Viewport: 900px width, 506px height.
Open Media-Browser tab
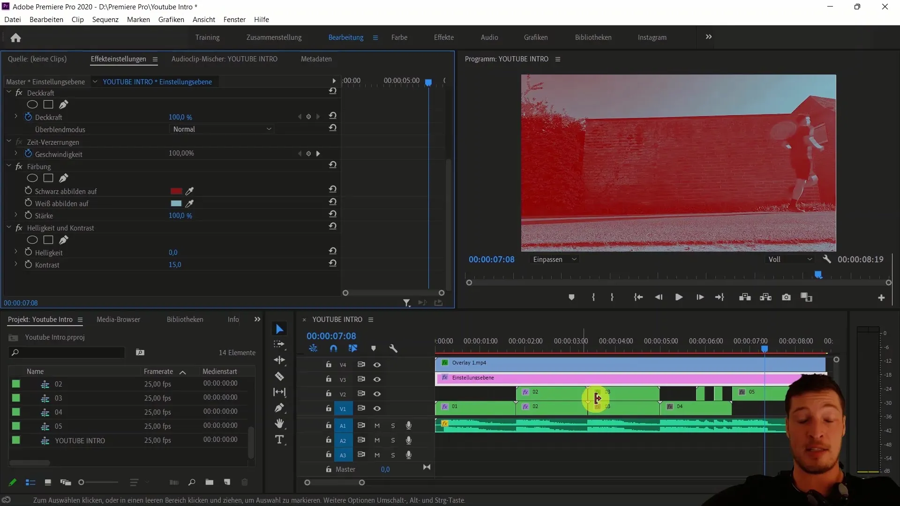[119, 320]
